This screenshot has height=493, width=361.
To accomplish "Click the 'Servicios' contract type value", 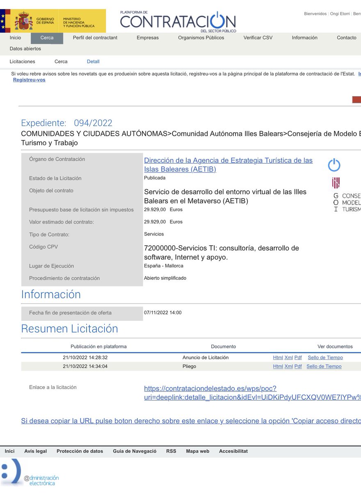I will click(154, 234).
